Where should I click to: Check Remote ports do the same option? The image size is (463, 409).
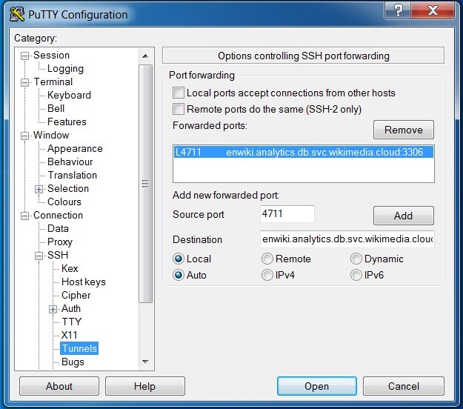(x=179, y=109)
